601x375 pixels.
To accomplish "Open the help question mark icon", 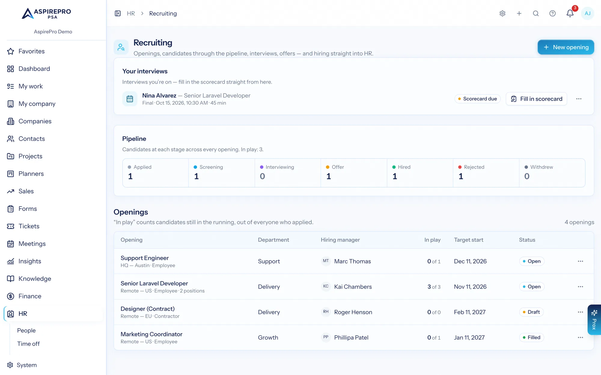I will (552, 13).
